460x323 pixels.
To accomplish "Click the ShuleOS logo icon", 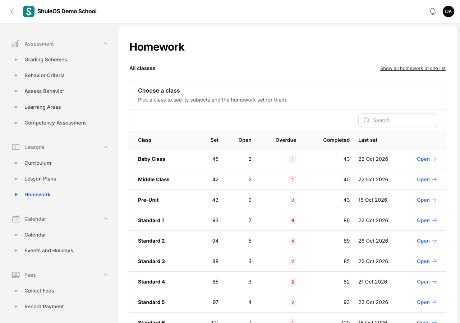I will pos(29,11).
